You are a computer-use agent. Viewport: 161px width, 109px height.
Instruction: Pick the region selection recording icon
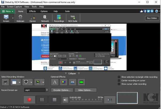click(x=26, y=82)
